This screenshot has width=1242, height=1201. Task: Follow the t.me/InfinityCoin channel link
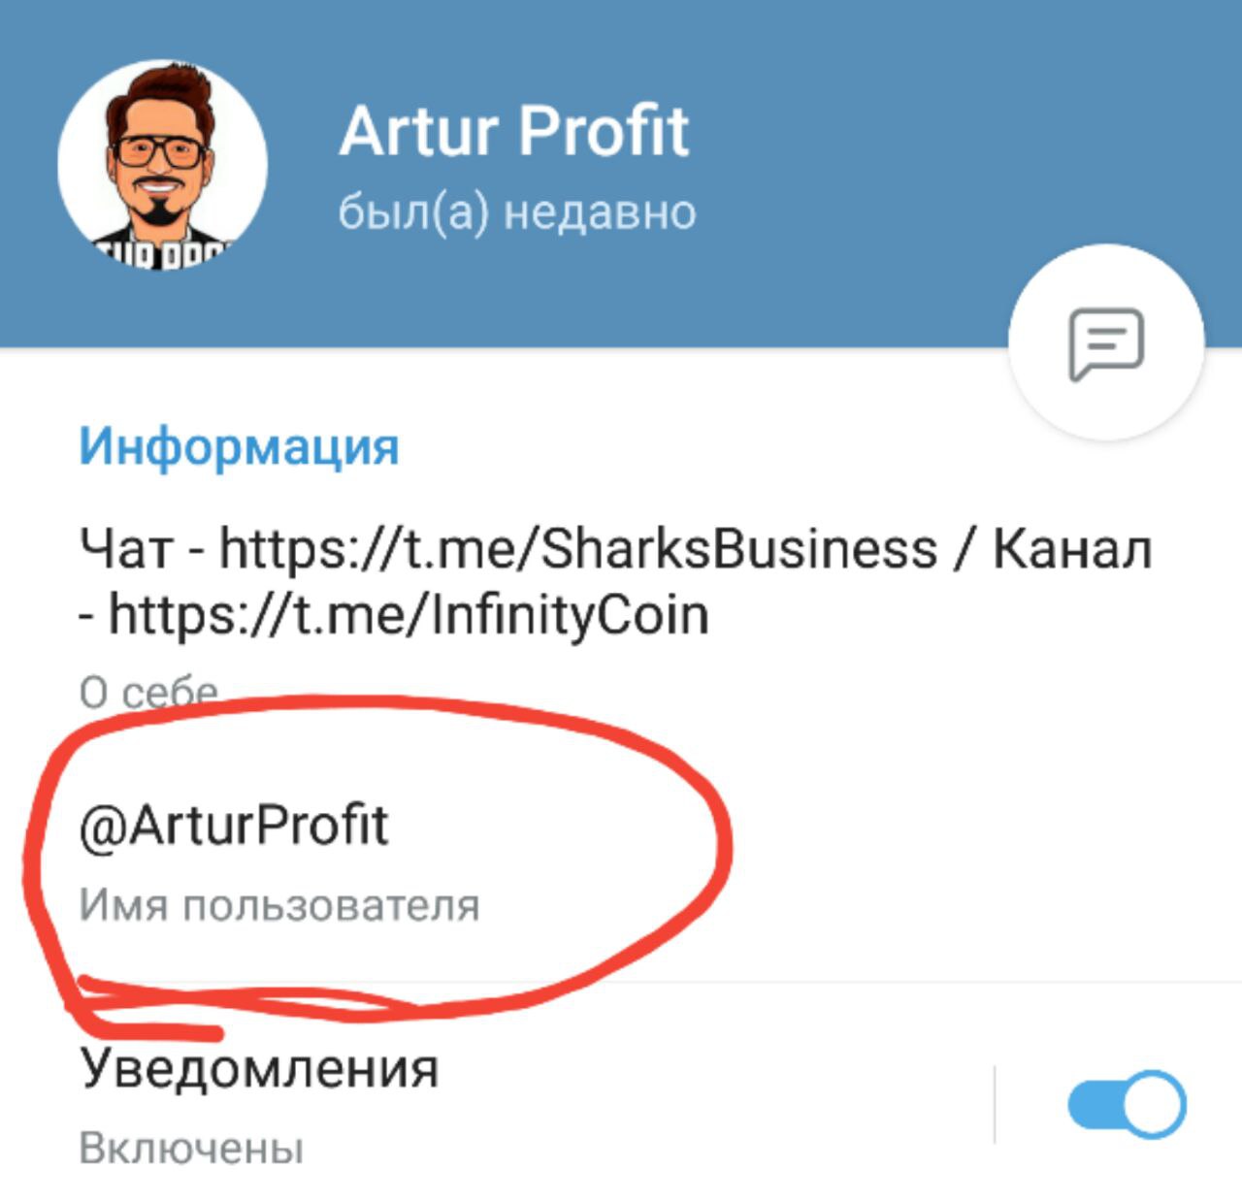(x=409, y=615)
